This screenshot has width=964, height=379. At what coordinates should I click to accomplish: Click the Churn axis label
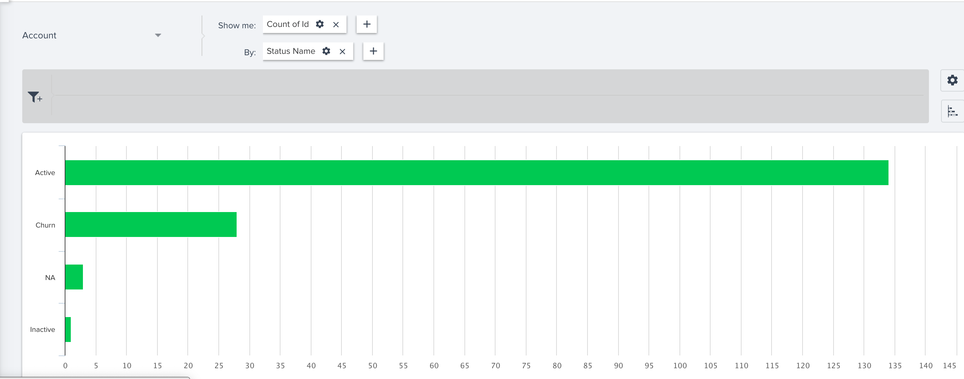[45, 225]
